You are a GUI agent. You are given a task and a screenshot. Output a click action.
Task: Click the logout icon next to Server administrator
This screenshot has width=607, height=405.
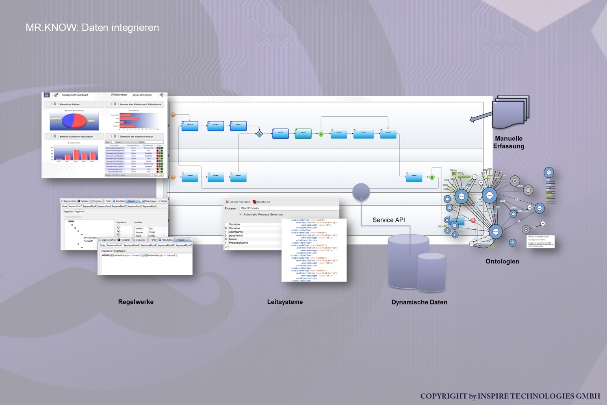[161, 95]
